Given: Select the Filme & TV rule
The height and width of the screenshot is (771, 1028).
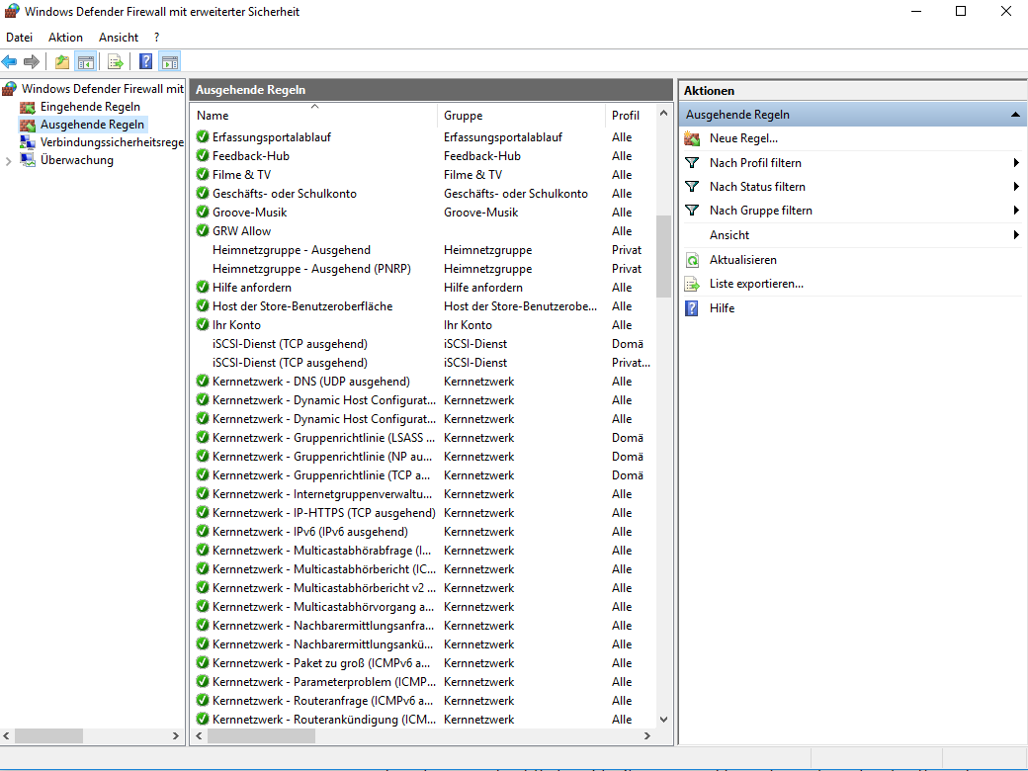Looking at the screenshot, I should 241,174.
